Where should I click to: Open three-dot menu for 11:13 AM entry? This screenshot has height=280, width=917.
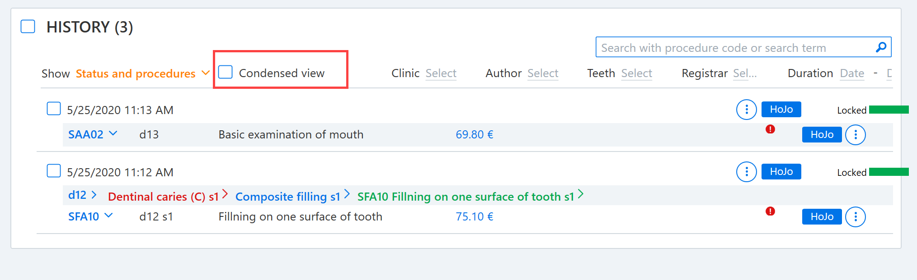point(747,110)
